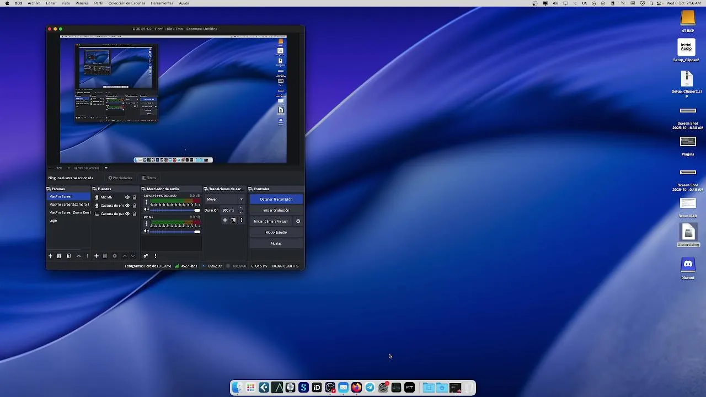Viewport: 706px width, 397px height.
Task: Remove selected scene with trash icon
Action: pyautogui.click(x=58, y=256)
